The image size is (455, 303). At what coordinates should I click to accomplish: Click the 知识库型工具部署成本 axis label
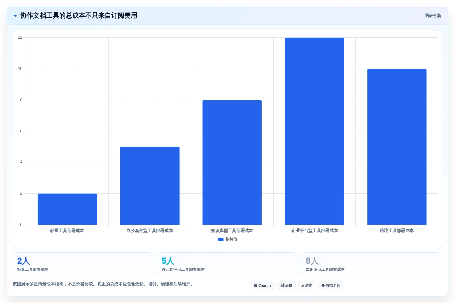point(232,231)
